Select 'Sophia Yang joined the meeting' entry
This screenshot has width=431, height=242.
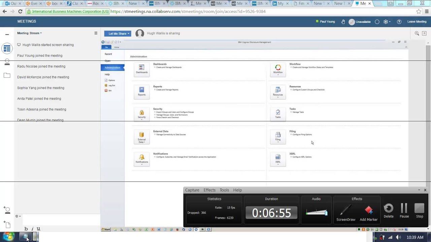point(41,88)
